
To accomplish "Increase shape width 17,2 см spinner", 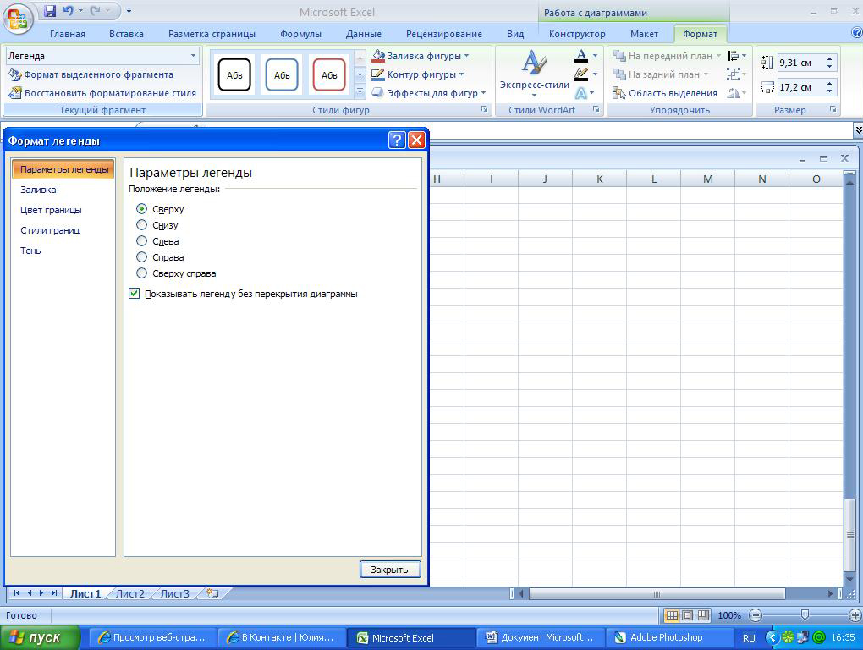I will pyautogui.click(x=830, y=83).
